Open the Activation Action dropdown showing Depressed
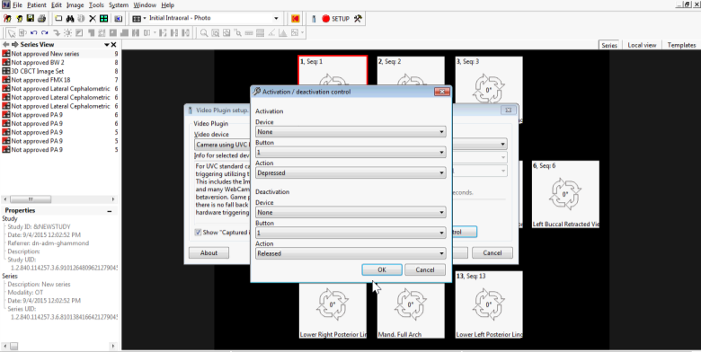 click(x=350, y=173)
